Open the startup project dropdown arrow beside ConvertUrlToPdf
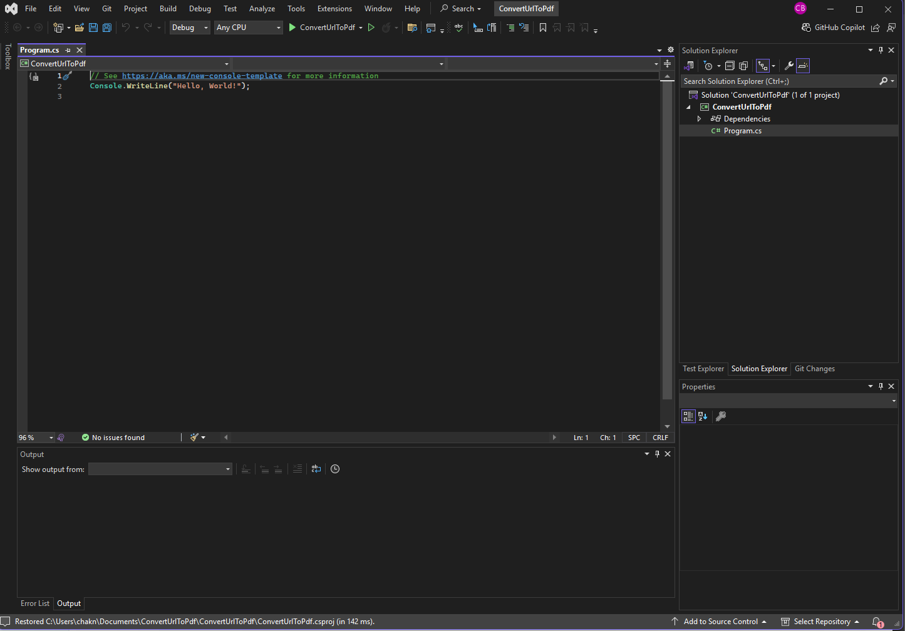 (x=361, y=28)
